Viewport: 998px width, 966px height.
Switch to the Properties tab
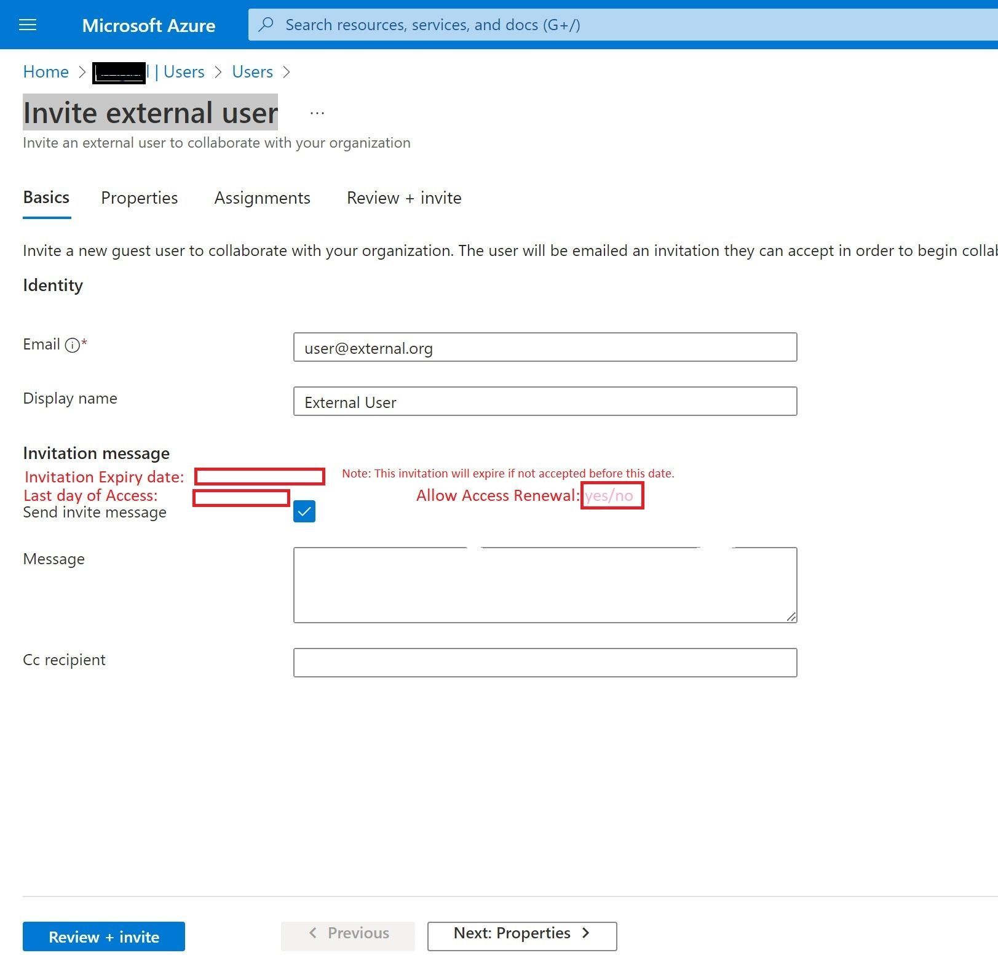[x=139, y=198]
